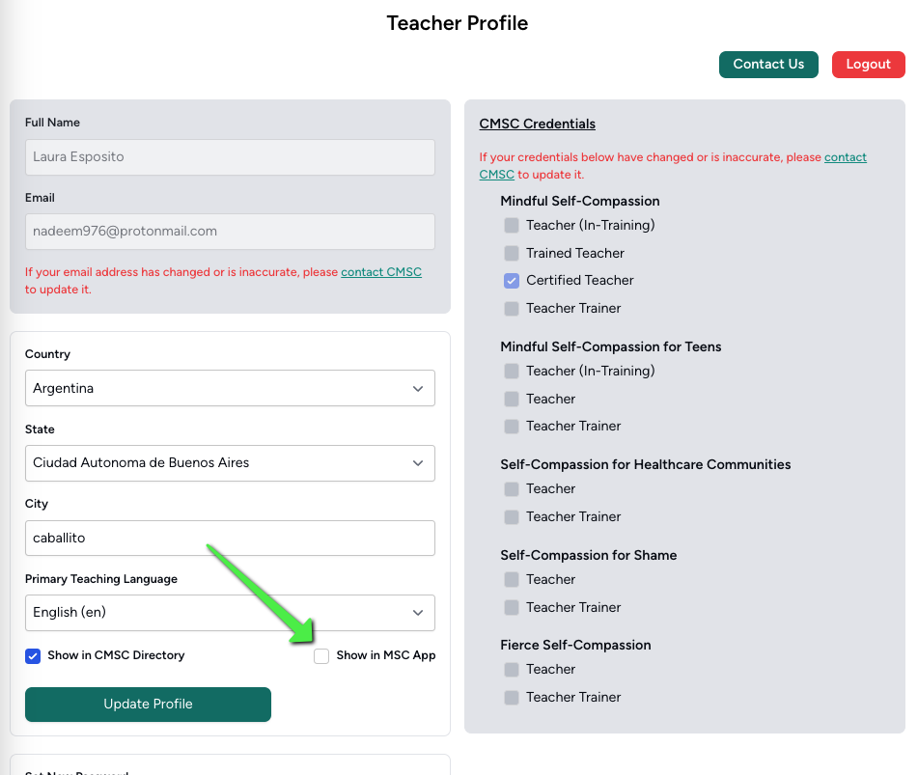Image resolution: width=918 pixels, height=775 pixels.
Task: Click the Logout button
Action: point(868,65)
